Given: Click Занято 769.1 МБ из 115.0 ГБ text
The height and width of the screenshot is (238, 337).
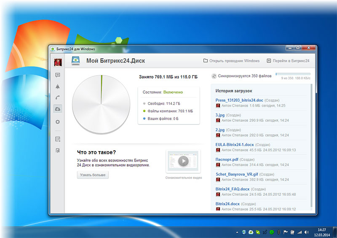Looking at the screenshot, I should pos(168,77).
